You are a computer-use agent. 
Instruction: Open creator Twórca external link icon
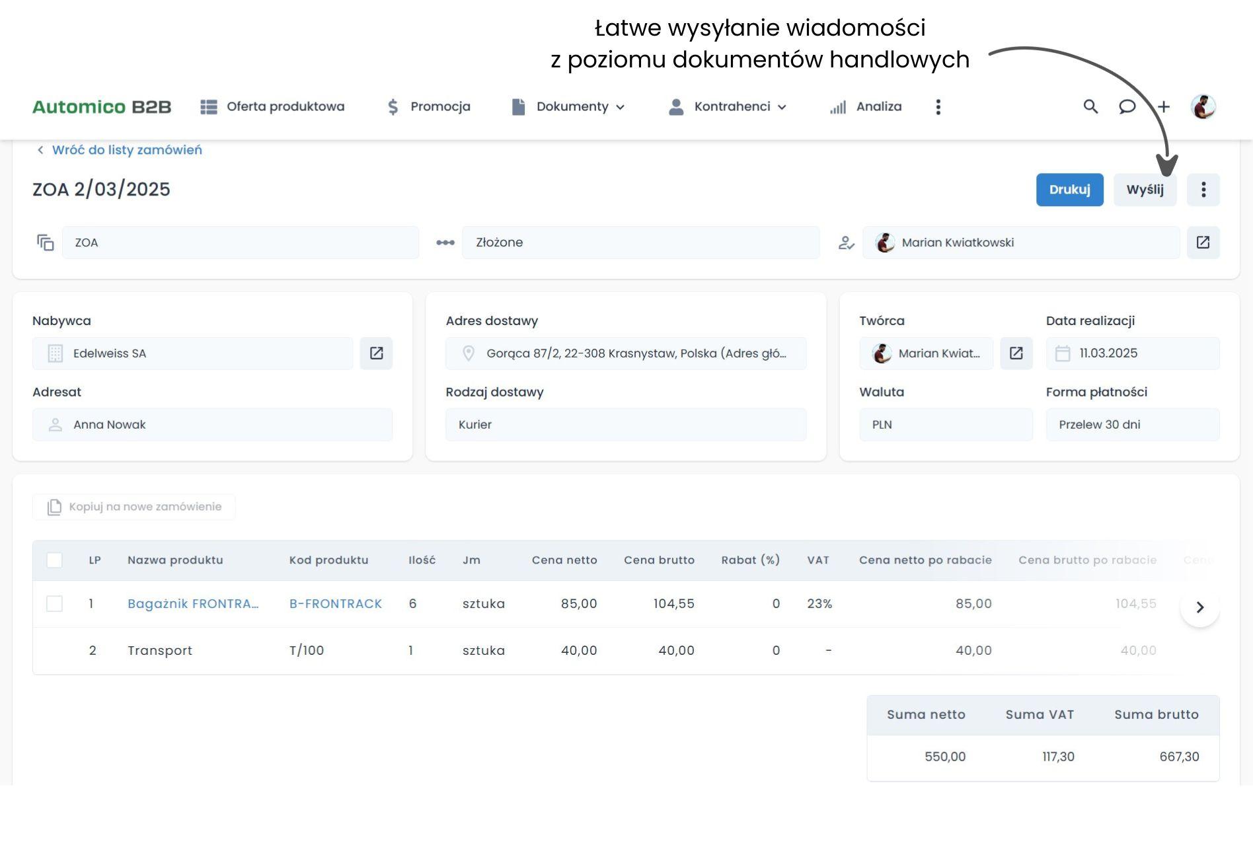pos(1016,354)
